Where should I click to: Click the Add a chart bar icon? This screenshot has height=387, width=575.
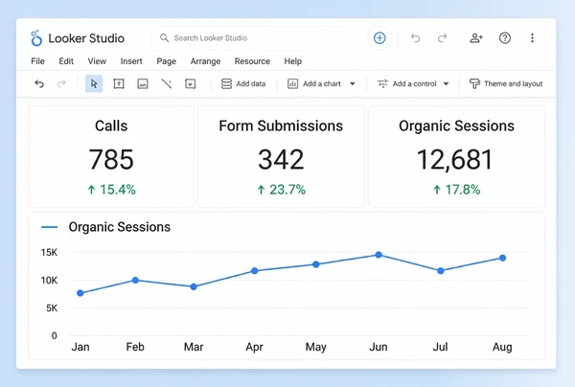click(292, 84)
